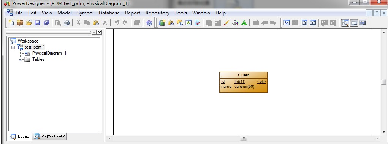Image resolution: width=388 pixels, height=144 pixels.
Task: Select the Line Style brush icon
Action: 226,23
